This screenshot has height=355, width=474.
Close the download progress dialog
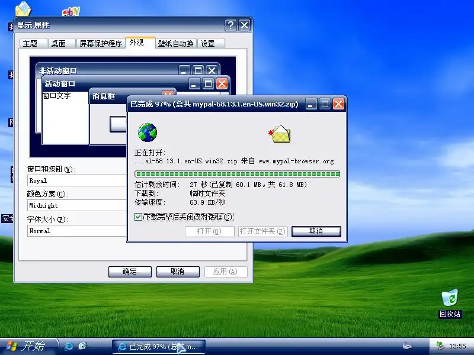click(338, 104)
